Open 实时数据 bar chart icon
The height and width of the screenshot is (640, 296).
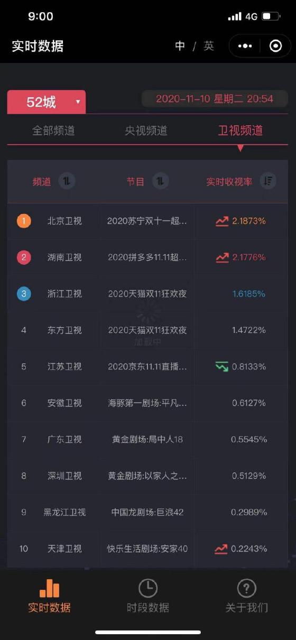[49, 588]
